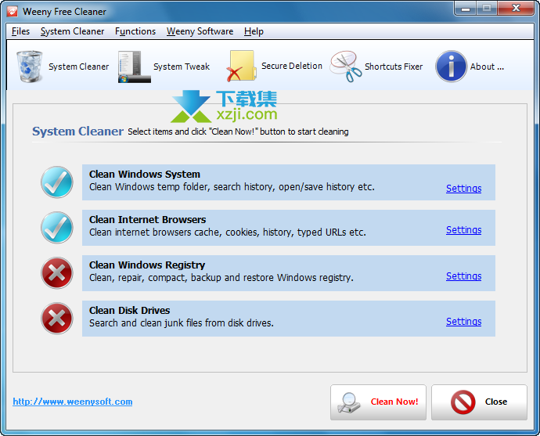Select the Secure Deletion toolbar label
Viewport: 540px width, 436px height.
(x=292, y=66)
